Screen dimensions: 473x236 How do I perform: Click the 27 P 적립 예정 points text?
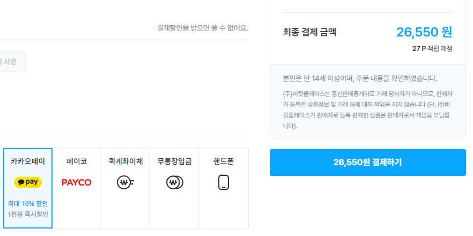pos(432,49)
